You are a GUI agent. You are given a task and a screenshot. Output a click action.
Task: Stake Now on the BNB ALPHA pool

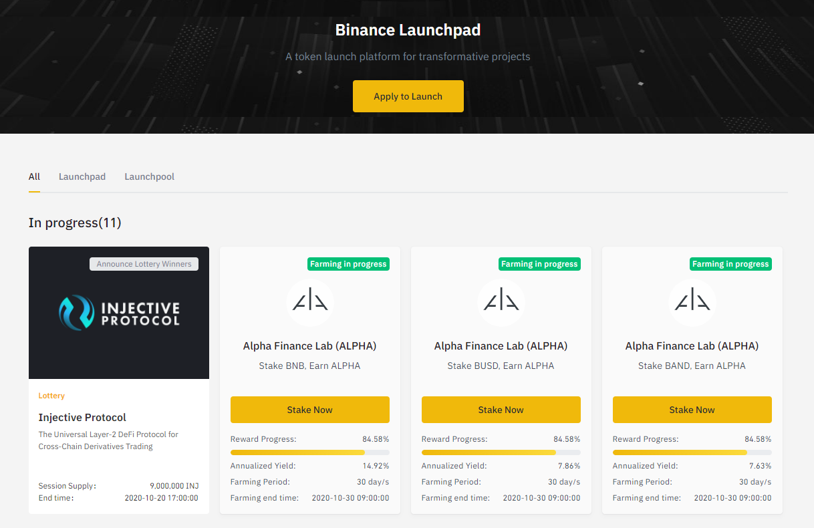(310, 410)
